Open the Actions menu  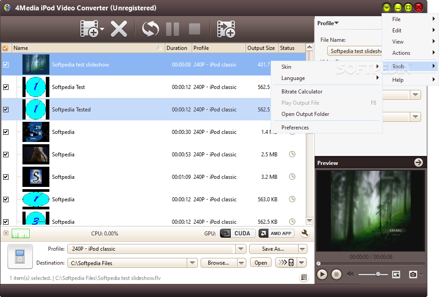tap(410, 53)
